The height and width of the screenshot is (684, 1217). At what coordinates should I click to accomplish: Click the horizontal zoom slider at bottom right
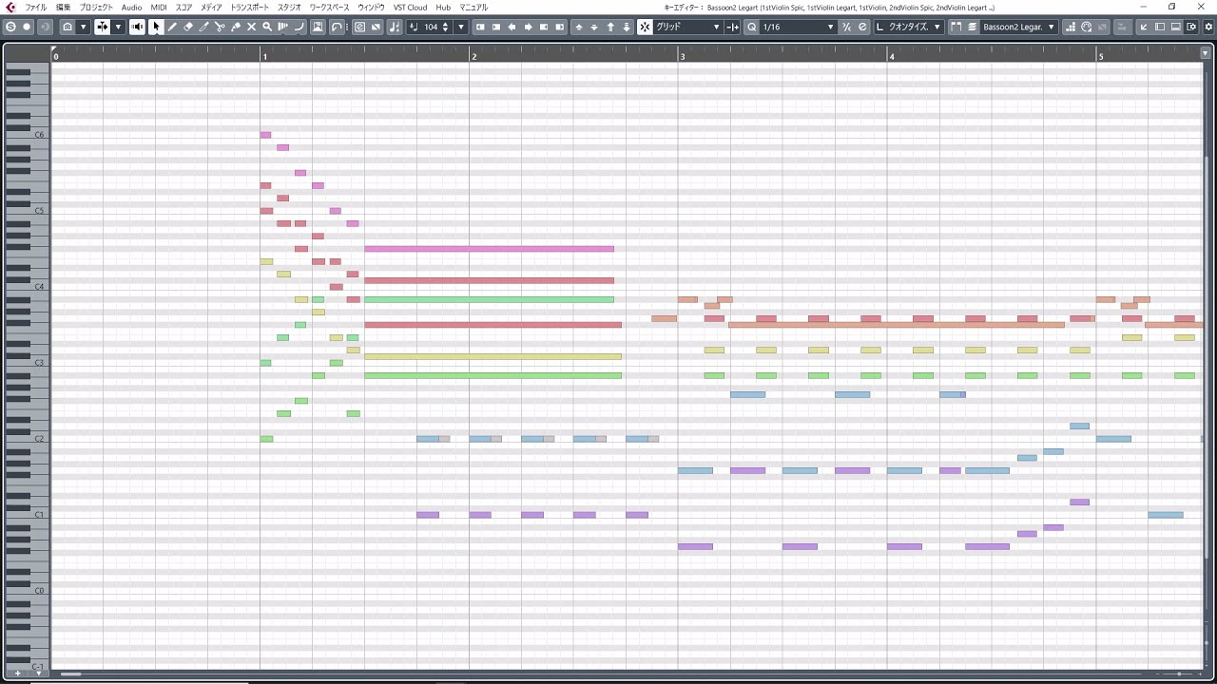pos(1178,674)
